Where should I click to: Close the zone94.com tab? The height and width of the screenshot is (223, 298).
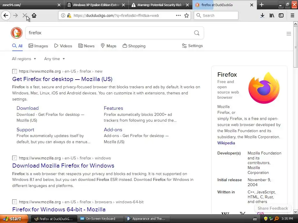(x=59, y=5)
